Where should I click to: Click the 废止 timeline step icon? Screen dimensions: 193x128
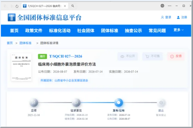point(161,103)
